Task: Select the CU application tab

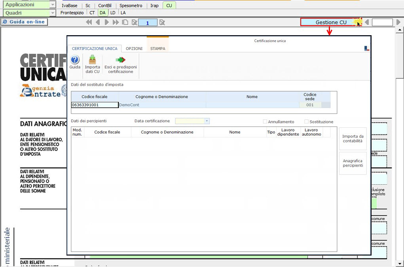Action: 169,6
